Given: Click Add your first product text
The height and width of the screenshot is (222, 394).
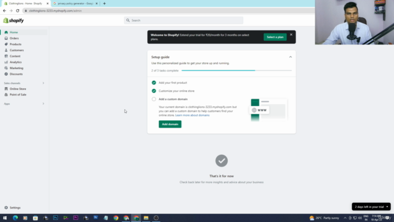Looking at the screenshot, I should pyautogui.click(x=172, y=83).
